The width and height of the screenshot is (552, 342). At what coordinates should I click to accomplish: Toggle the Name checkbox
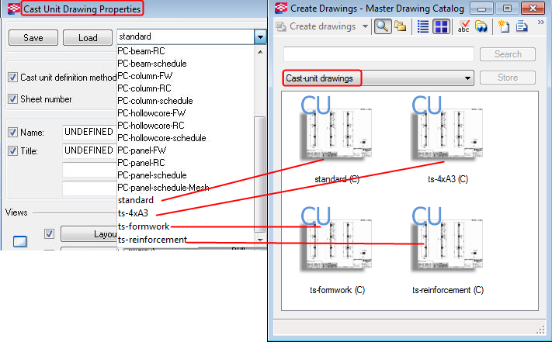12,132
